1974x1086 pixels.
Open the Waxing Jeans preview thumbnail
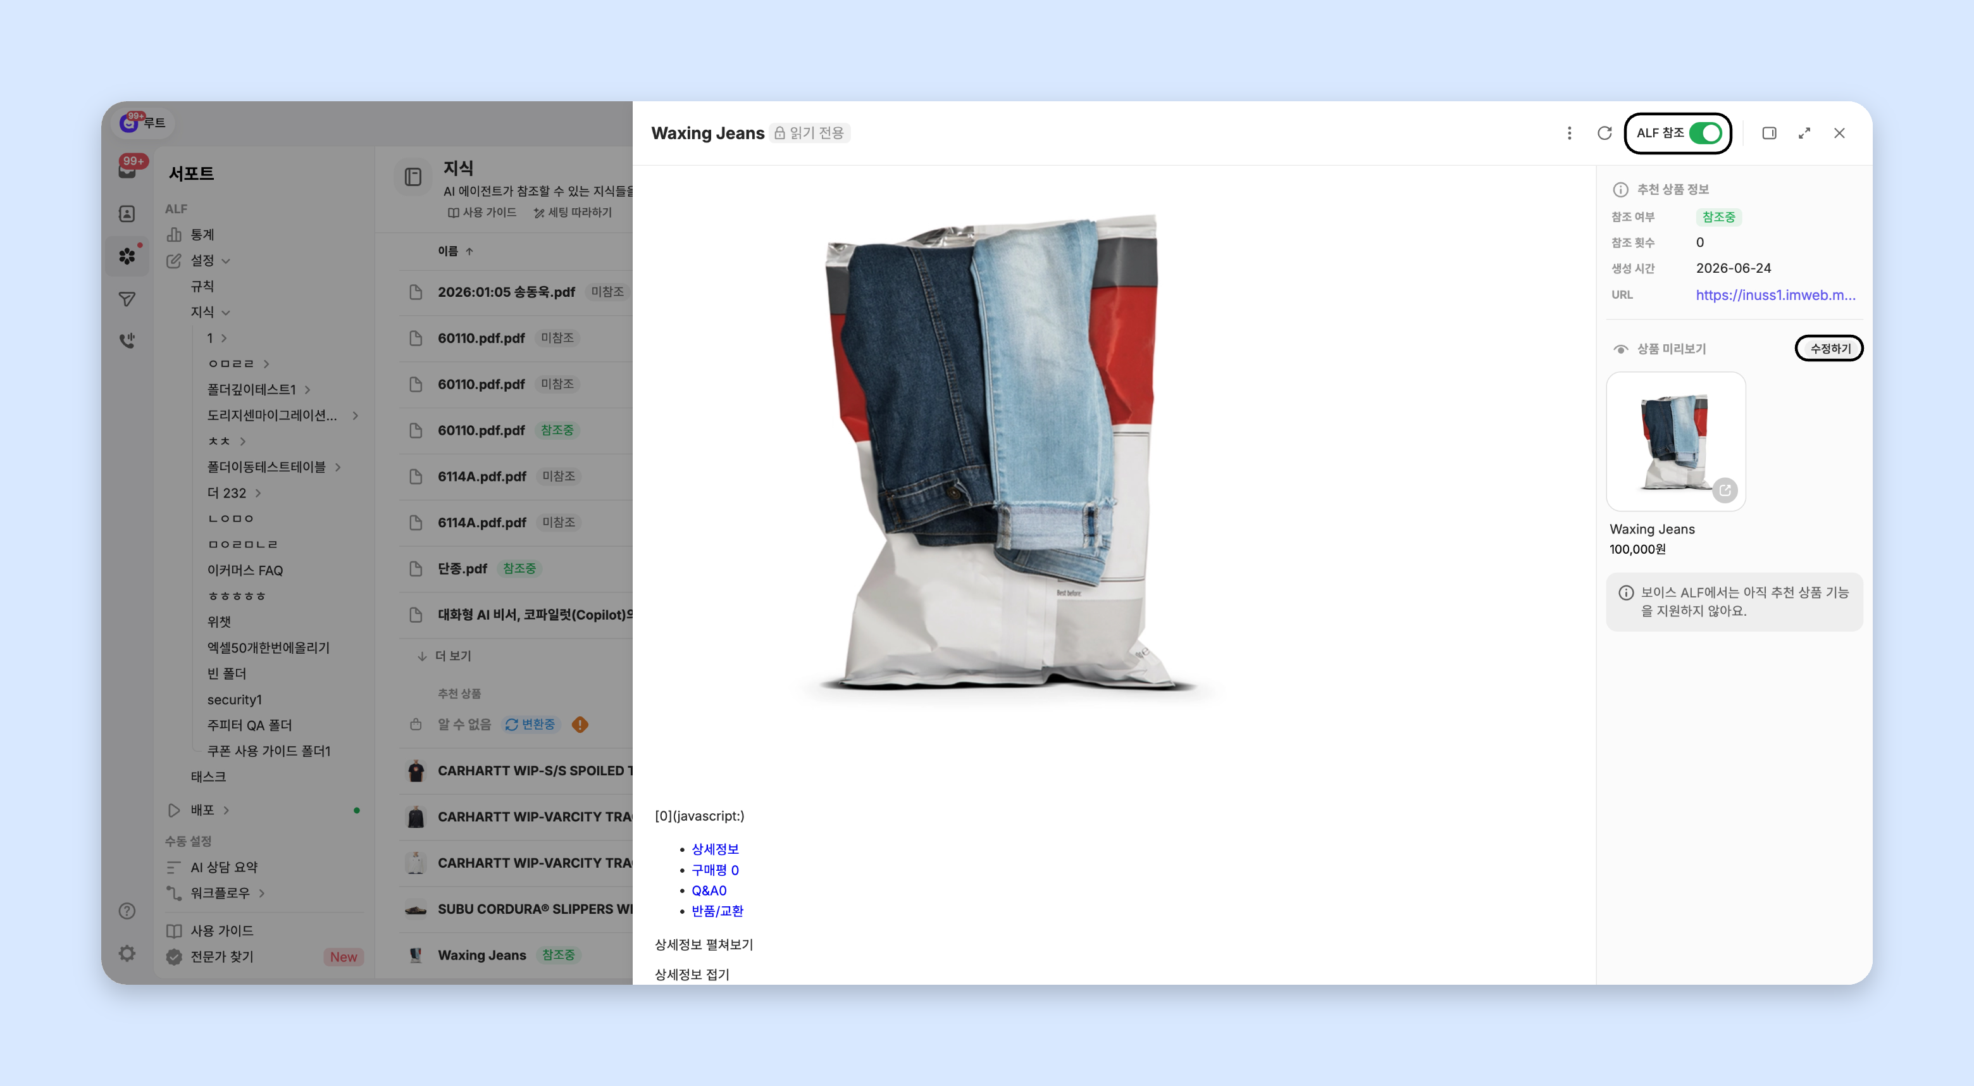pos(1675,442)
